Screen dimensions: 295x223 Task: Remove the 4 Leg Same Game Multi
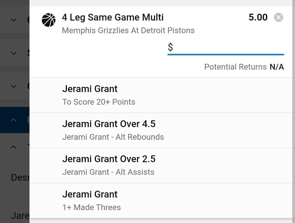coord(278,18)
